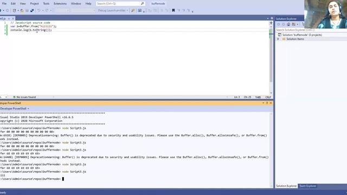Screen dimensions: 347x195
Task: Open the Developer PowerShell shell selector dropdown
Action: (15, 108)
